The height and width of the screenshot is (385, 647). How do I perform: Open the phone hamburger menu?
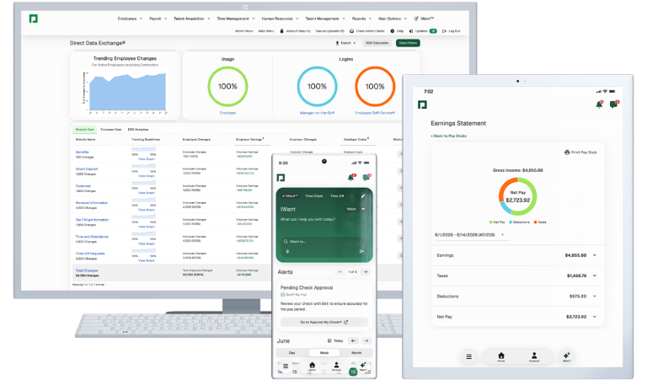click(x=285, y=366)
